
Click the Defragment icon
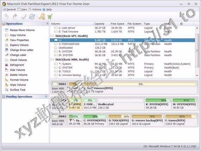click(7, 65)
